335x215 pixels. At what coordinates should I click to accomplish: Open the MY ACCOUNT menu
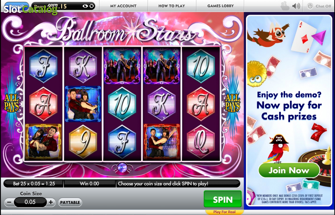point(123,6)
